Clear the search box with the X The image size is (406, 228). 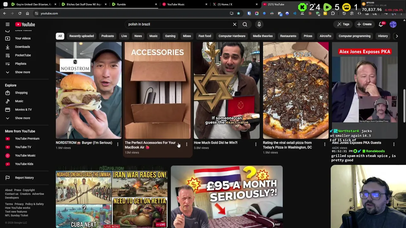pyautogui.click(x=235, y=24)
